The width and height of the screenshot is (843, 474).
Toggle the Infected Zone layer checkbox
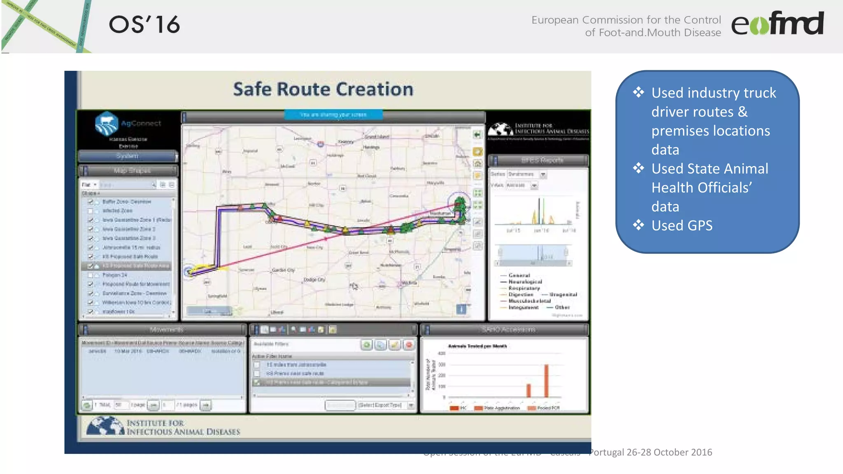(91, 211)
